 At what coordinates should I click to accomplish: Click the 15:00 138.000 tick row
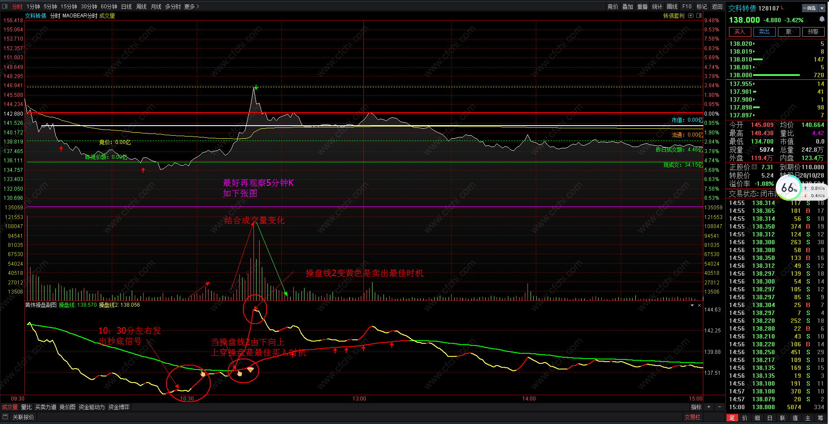point(777,407)
